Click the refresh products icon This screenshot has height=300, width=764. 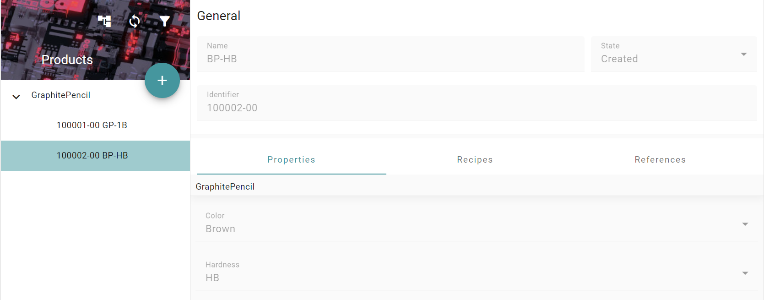pos(135,21)
